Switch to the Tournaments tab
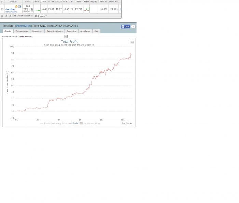The image size is (239, 203). (x=22, y=31)
